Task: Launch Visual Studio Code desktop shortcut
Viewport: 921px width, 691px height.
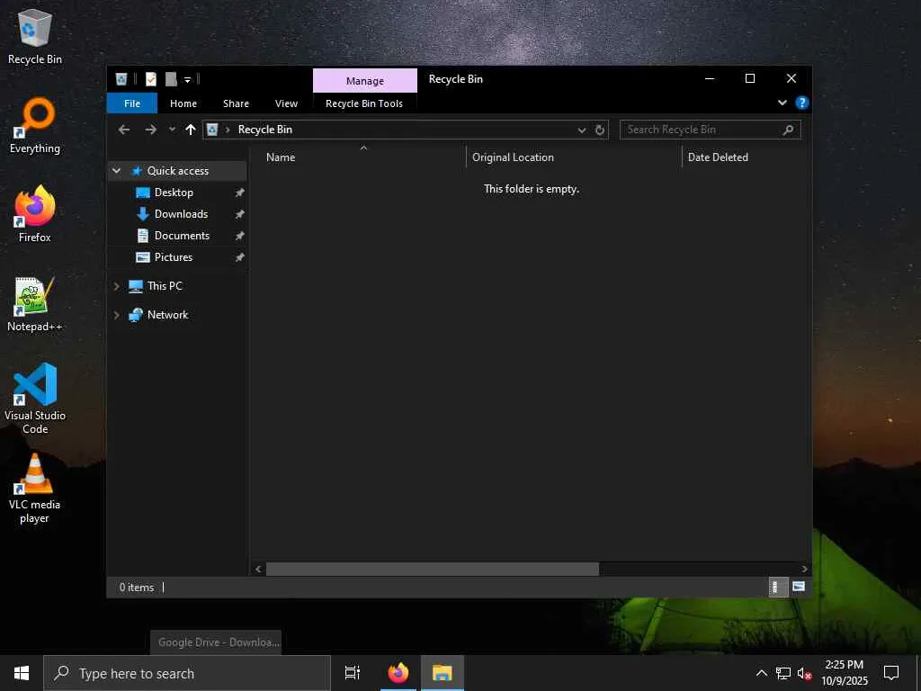Action: tap(35, 399)
